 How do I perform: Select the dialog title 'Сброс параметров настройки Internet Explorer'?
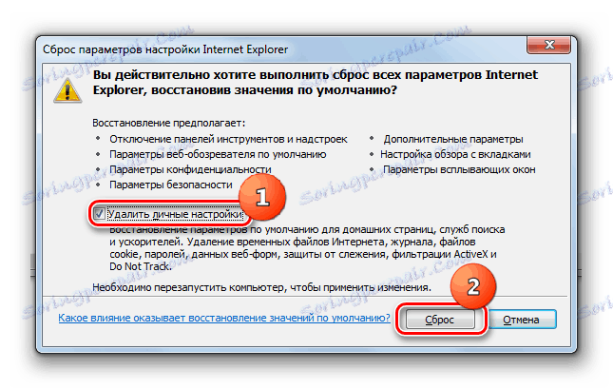tap(165, 49)
